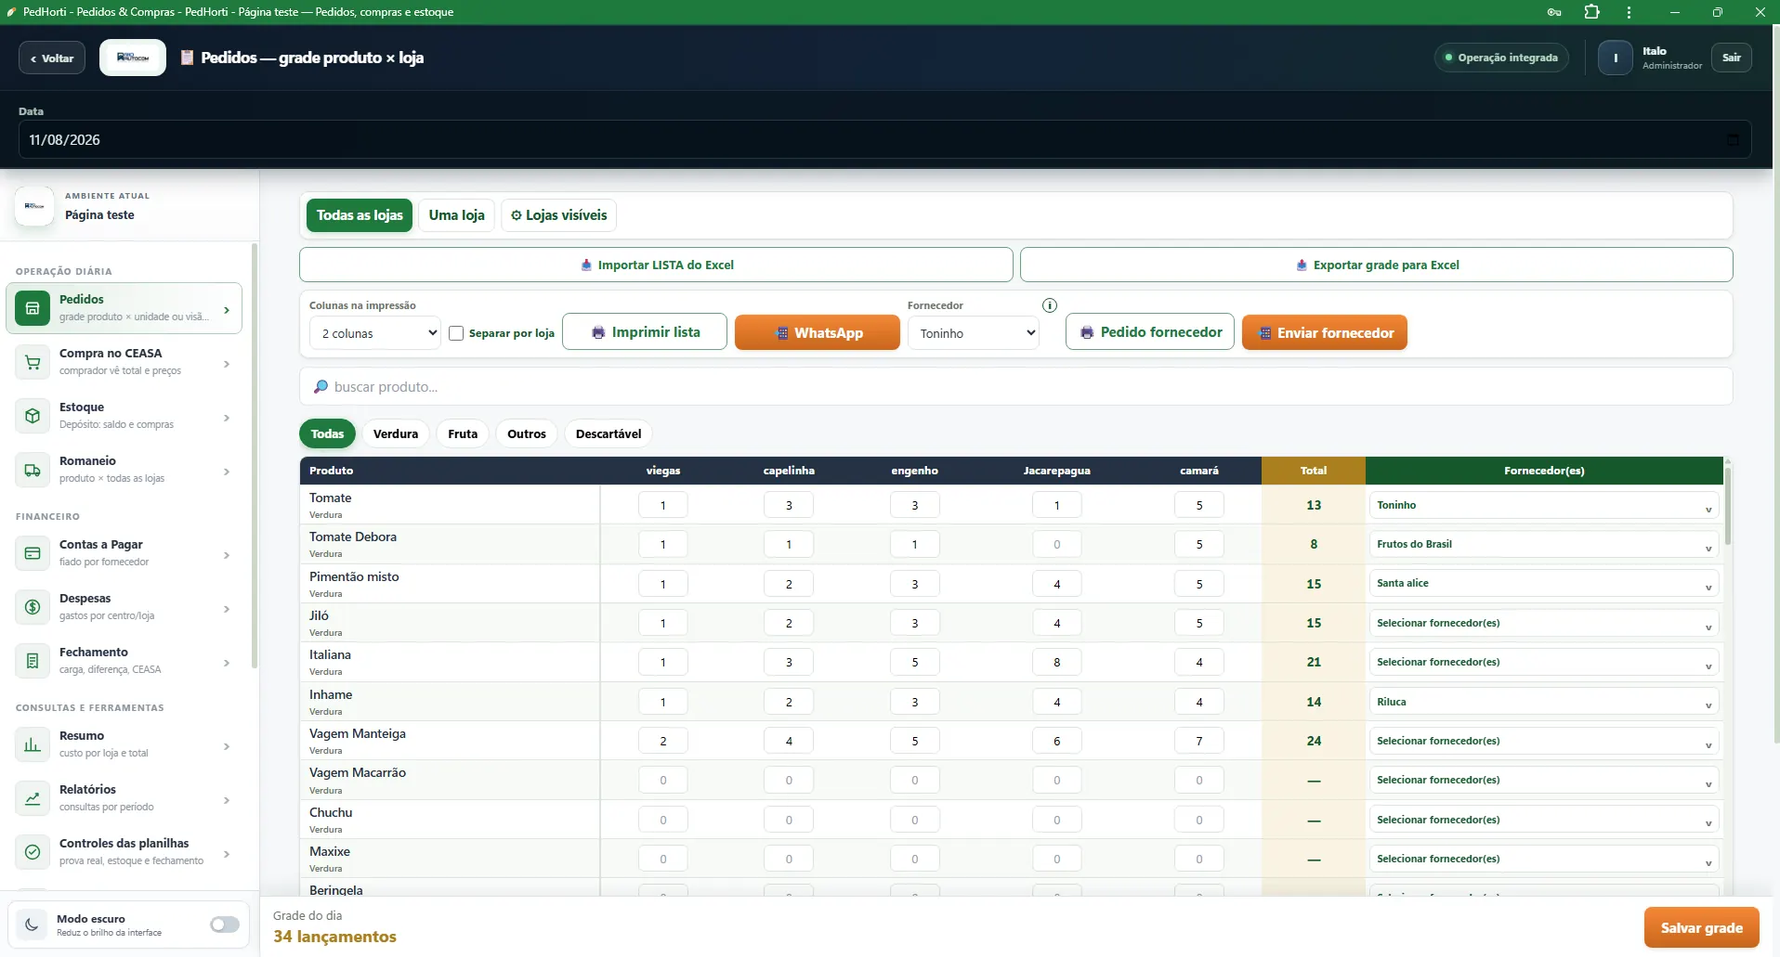Select the Compra no CEASA cart icon
Image resolution: width=1780 pixels, height=957 pixels.
(x=33, y=362)
